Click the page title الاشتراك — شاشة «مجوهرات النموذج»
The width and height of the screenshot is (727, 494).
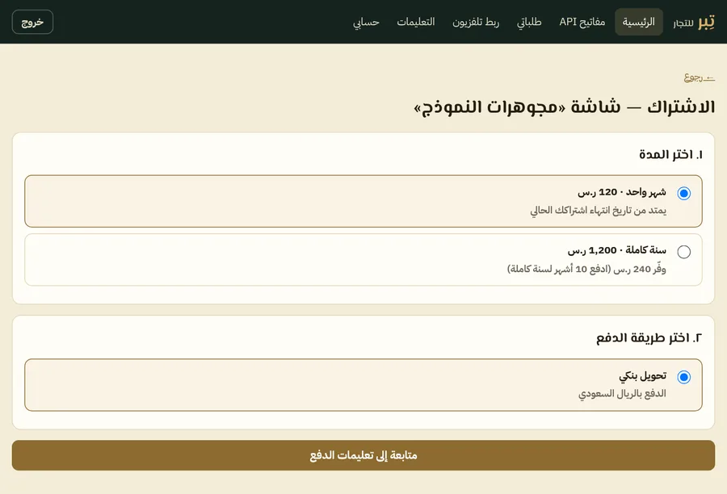pos(565,107)
